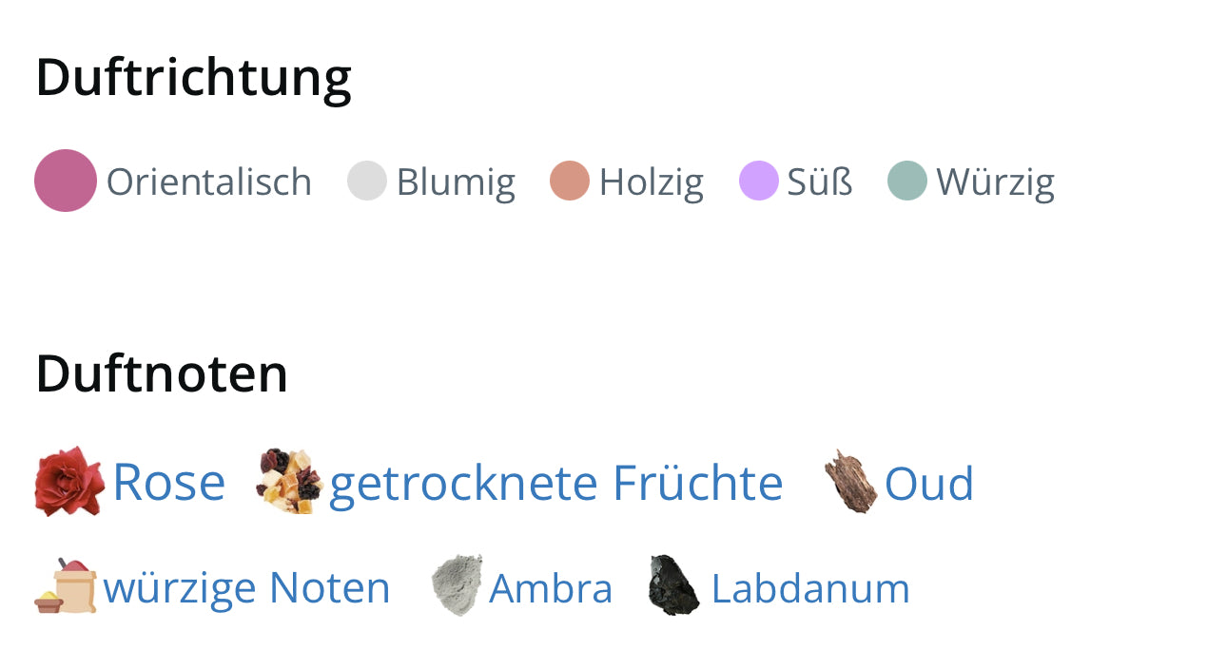The width and height of the screenshot is (1227, 669).
Task: Open the Rose note link
Action: click(x=168, y=482)
